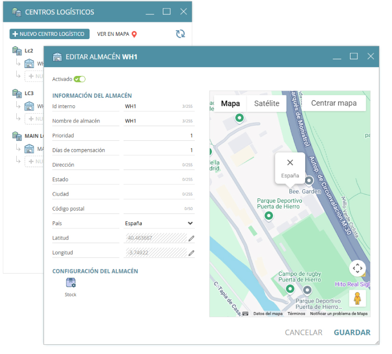Drop the Street View pegman icon
This screenshot has height=354, width=392.
click(357, 298)
